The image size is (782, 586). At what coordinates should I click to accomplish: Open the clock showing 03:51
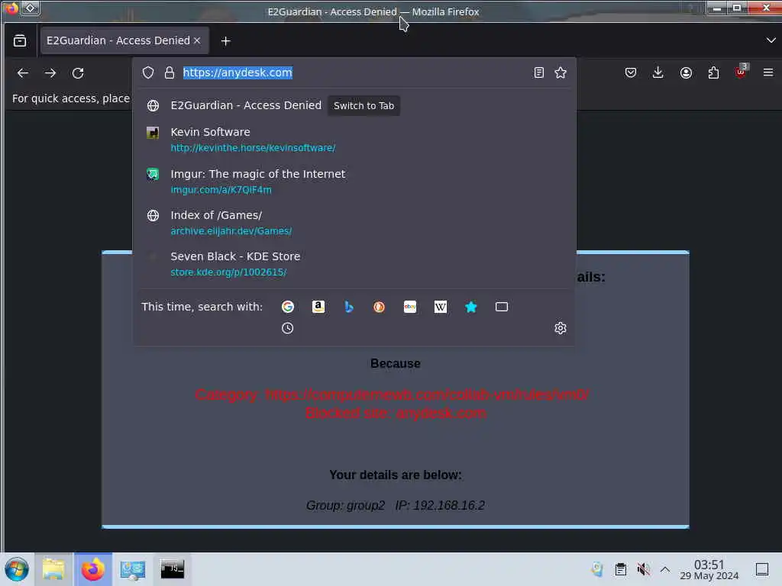click(x=709, y=569)
